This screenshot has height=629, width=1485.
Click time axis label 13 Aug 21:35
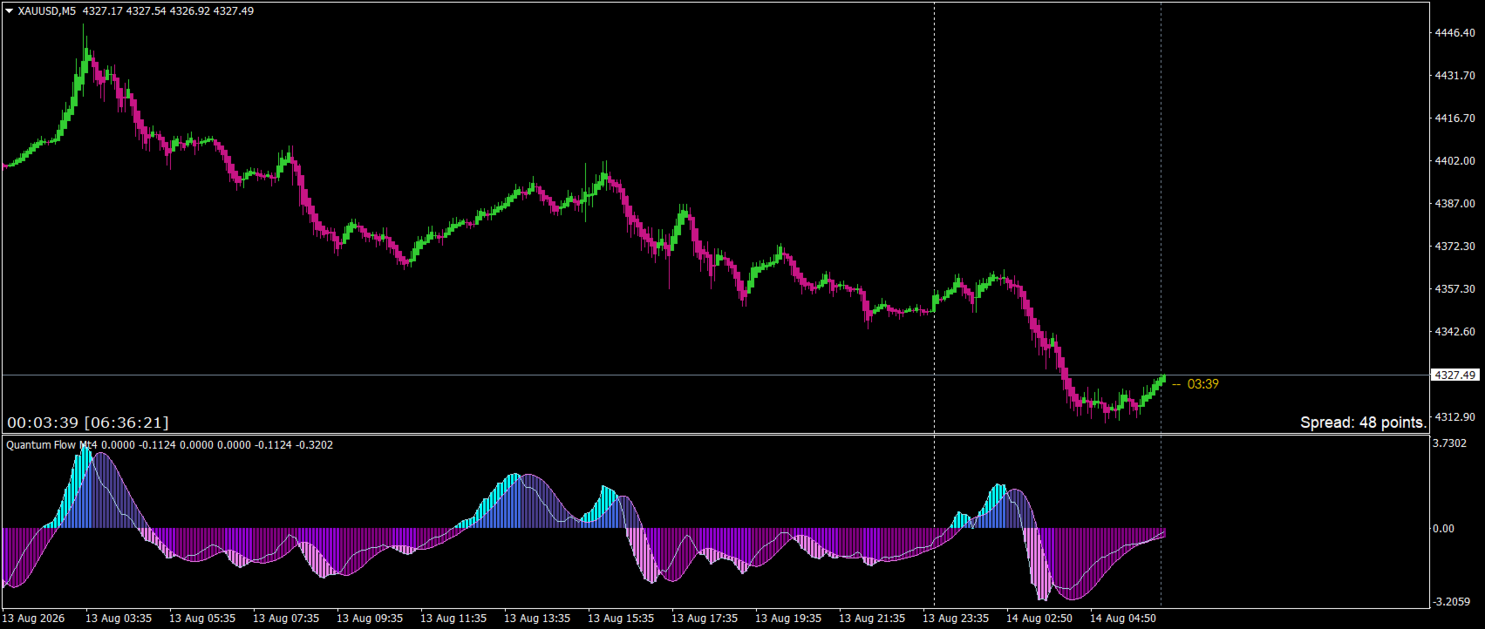872,619
